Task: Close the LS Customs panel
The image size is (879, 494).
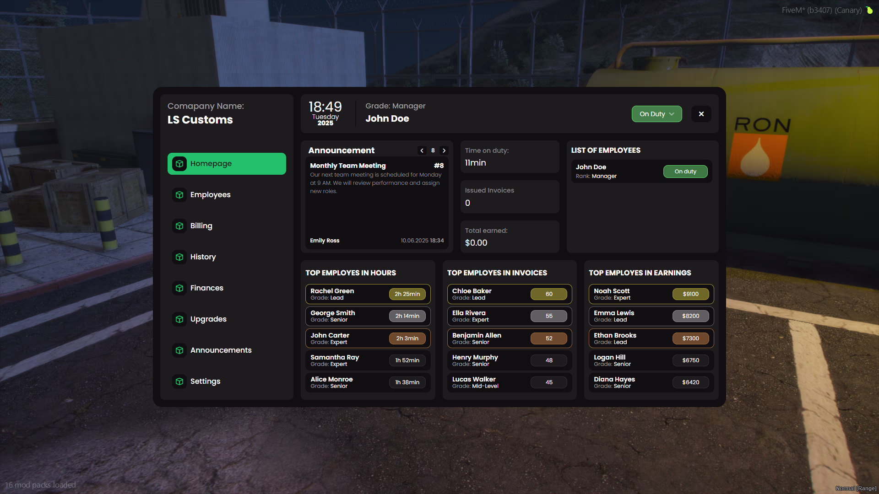Action: (x=701, y=114)
